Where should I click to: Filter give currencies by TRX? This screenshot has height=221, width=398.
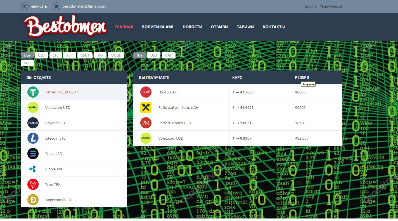point(100,55)
